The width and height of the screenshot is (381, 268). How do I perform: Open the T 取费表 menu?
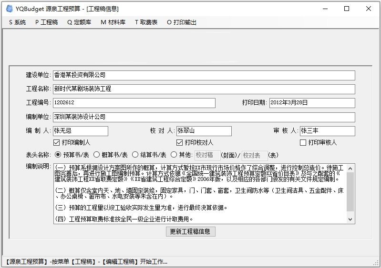coord(146,22)
